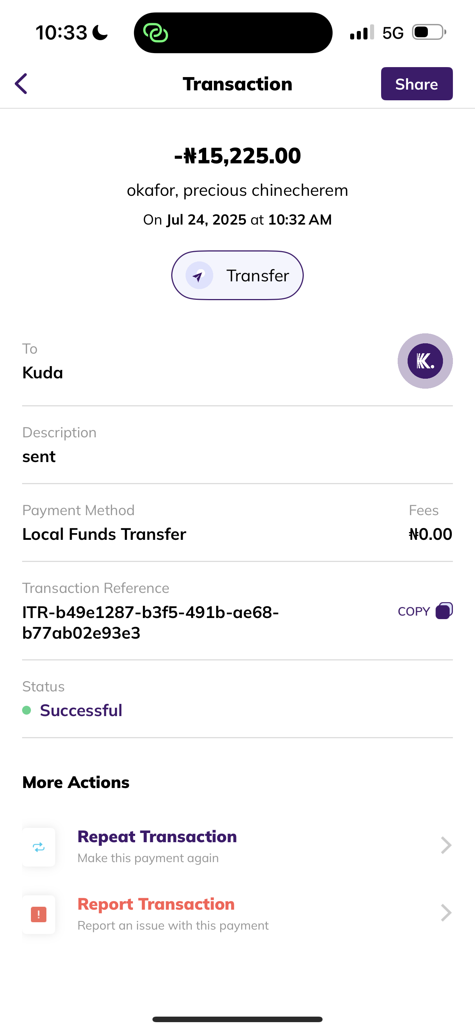Viewport: 475px width, 1031px height.
Task: Tap the home indicator bar
Action: click(x=237, y=1020)
